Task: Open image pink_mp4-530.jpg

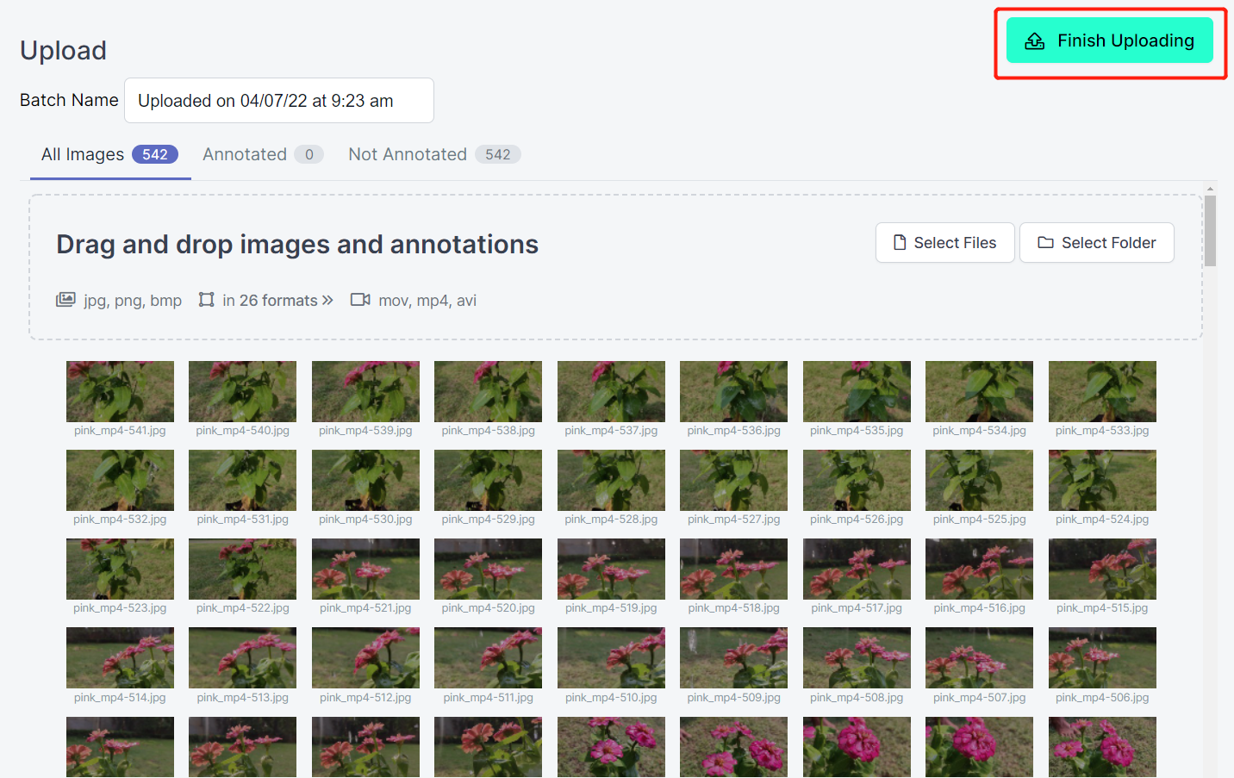Action: click(x=365, y=481)
